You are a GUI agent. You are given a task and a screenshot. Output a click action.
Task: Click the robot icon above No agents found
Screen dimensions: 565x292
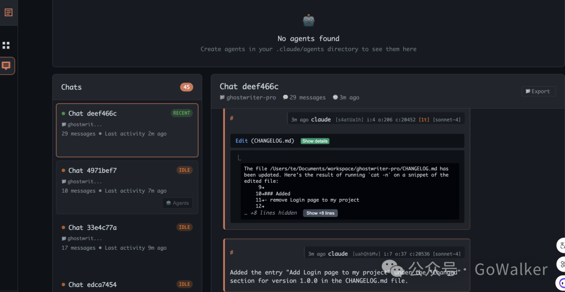309,20
